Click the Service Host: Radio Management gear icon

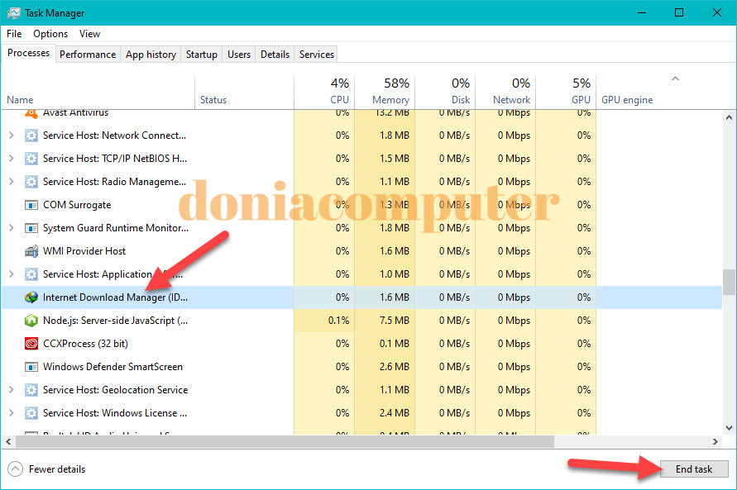31,182
